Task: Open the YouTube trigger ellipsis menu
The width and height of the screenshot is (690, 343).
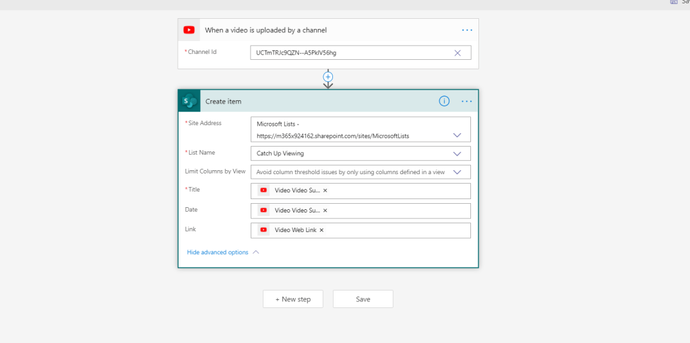Action: pos(467,30)
